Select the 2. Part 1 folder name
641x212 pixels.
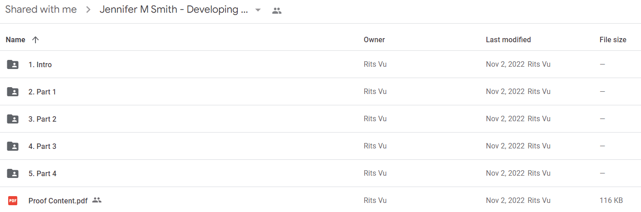click(x=42, y=92)
